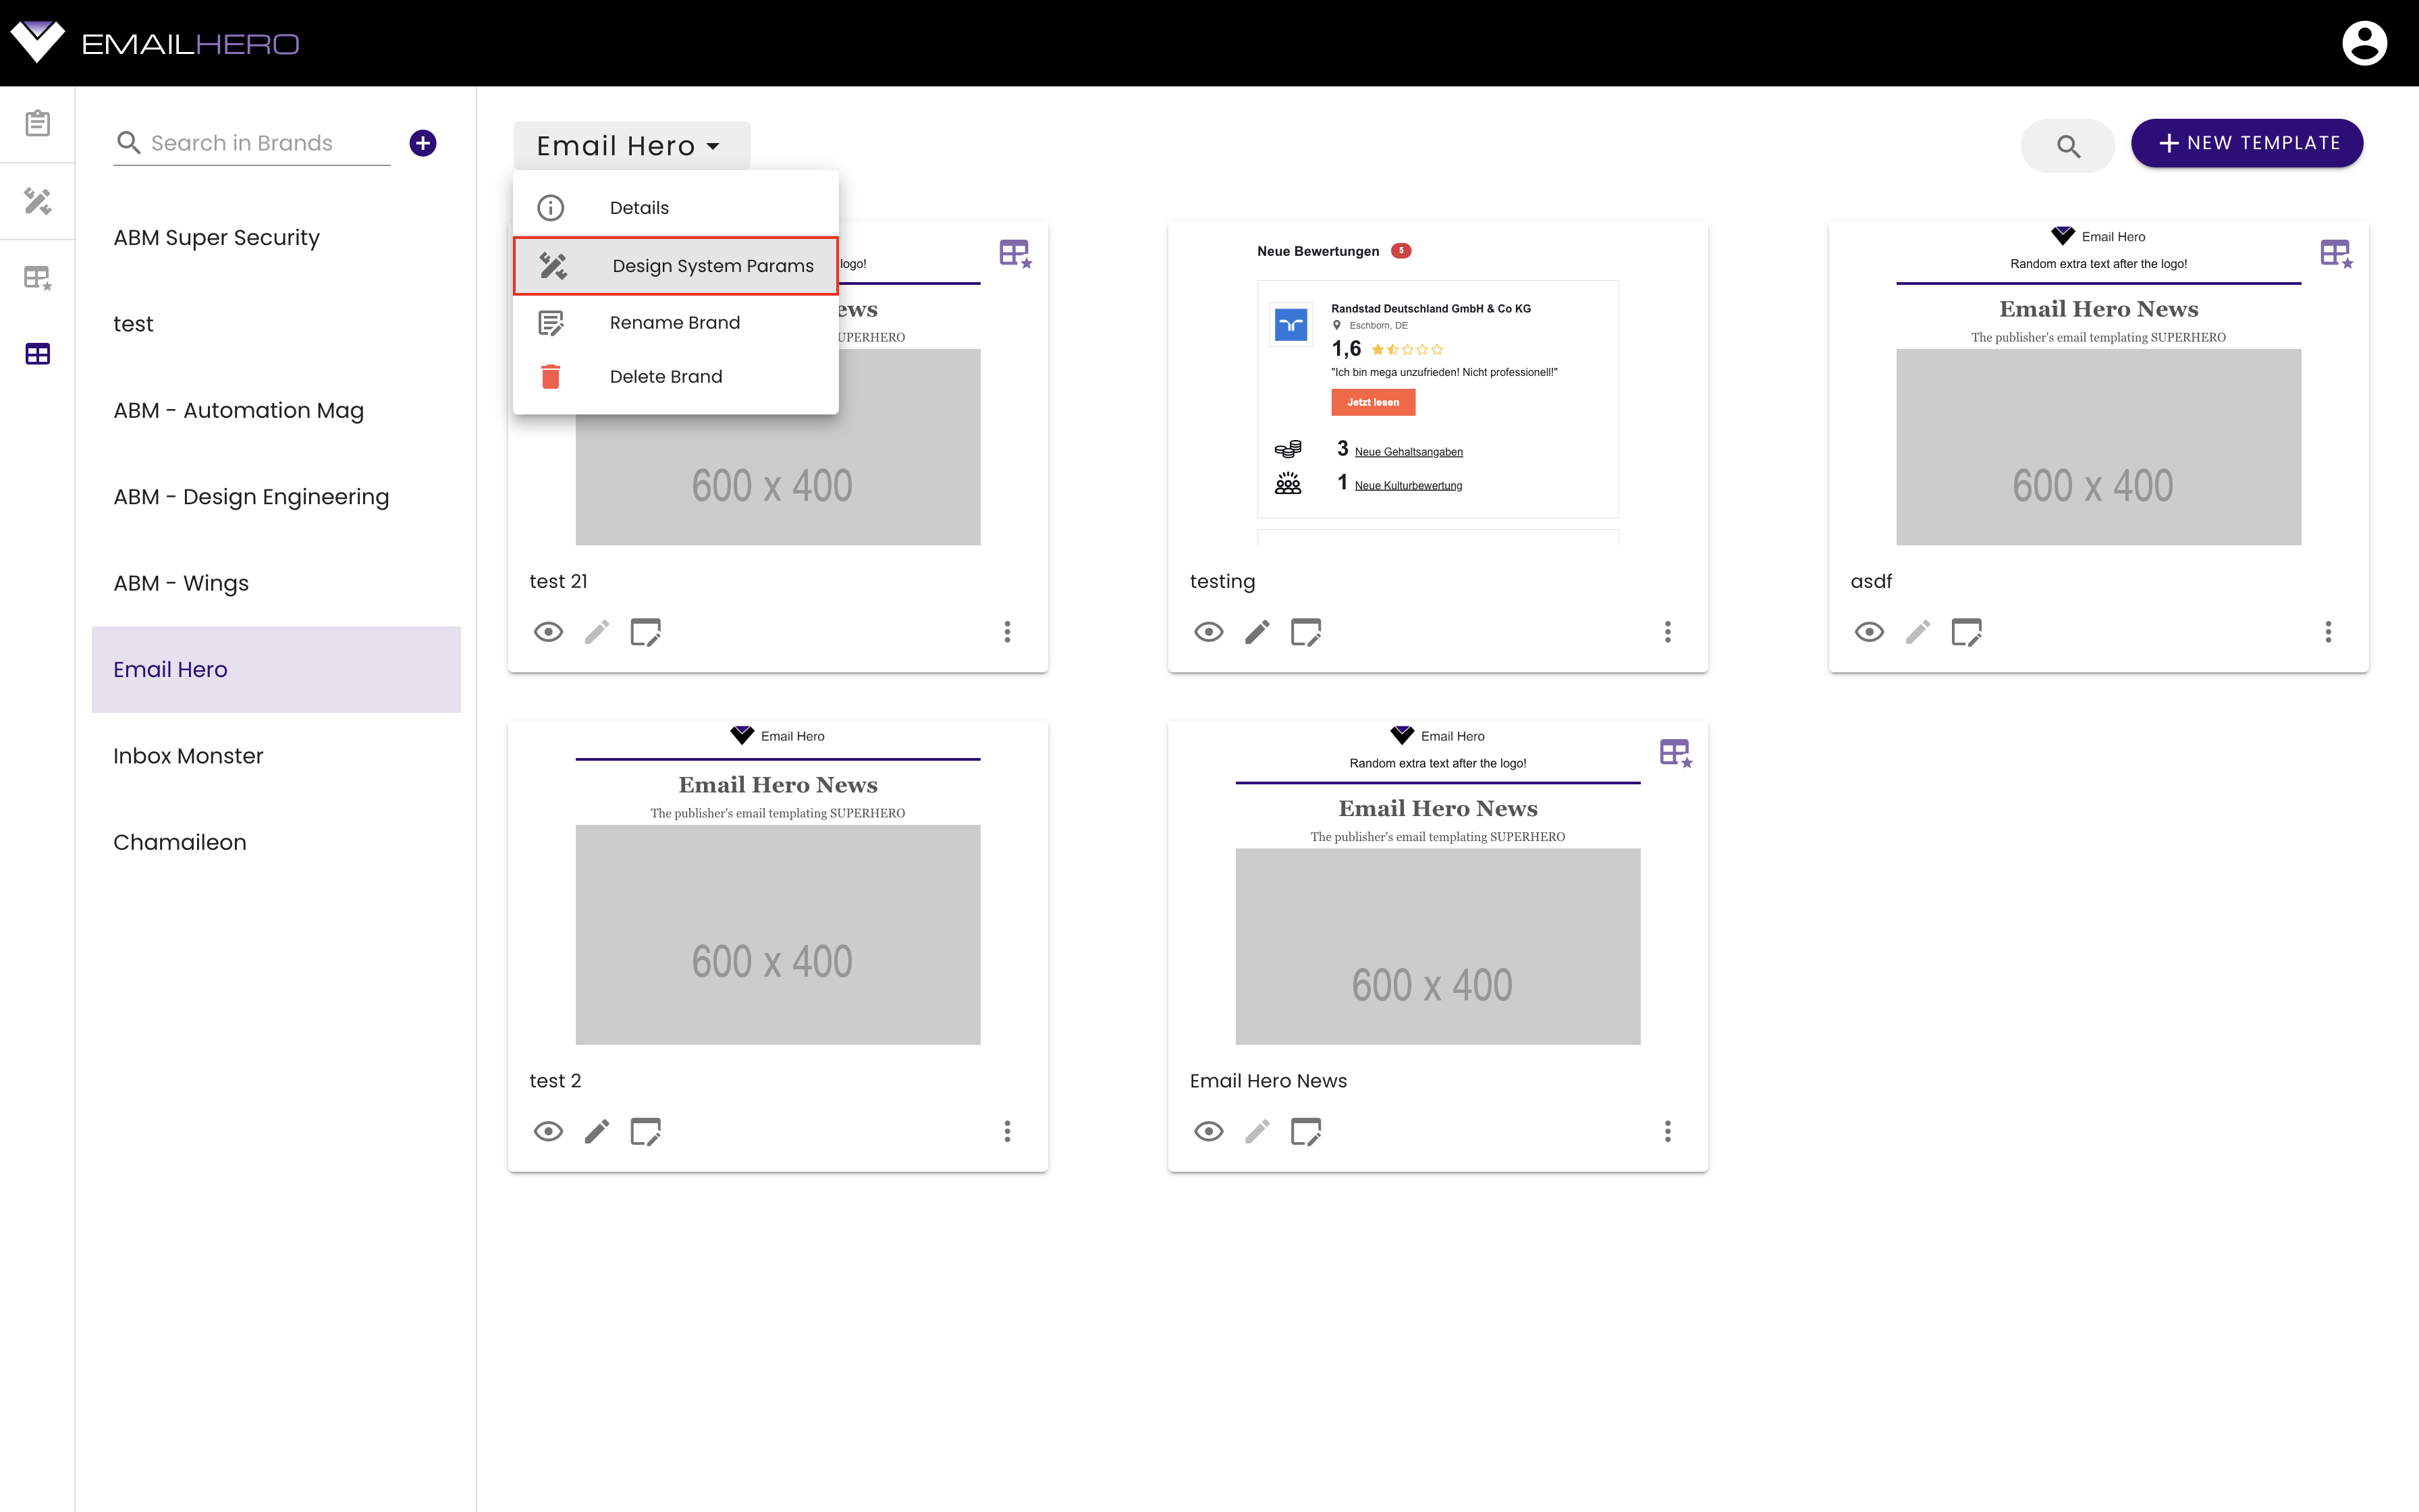Viewport: 2419px width, 1512px height.
Task: Toggle the preview eye icon on test 2
Action: [x=549, y=1132]
